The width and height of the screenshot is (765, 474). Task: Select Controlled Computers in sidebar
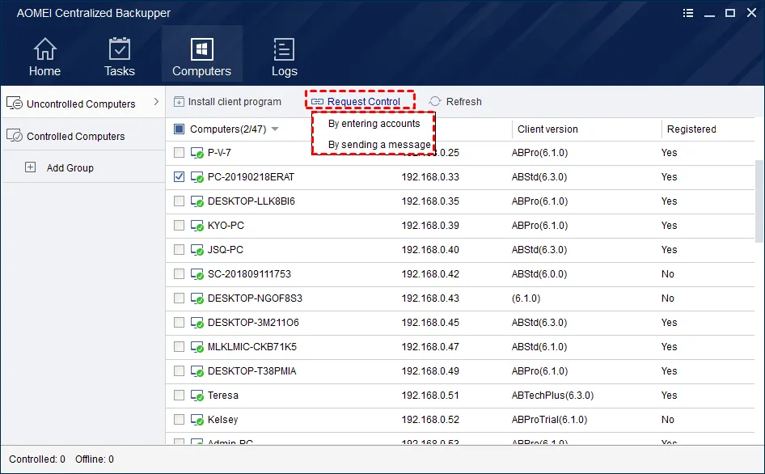[75, 136]
